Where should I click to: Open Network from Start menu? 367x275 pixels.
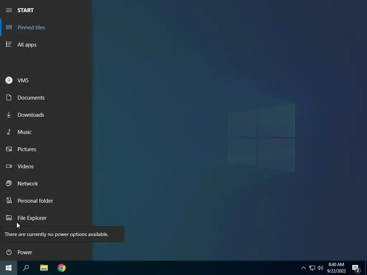[46, 184]
